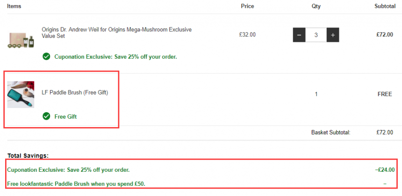Open the LF Paddle Brush thumbnail image

[x=21, y=95]
